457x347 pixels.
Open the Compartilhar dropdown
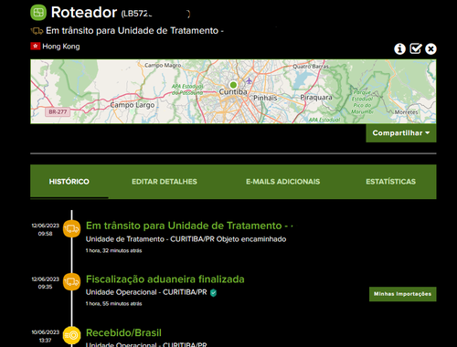coord(401,133)
